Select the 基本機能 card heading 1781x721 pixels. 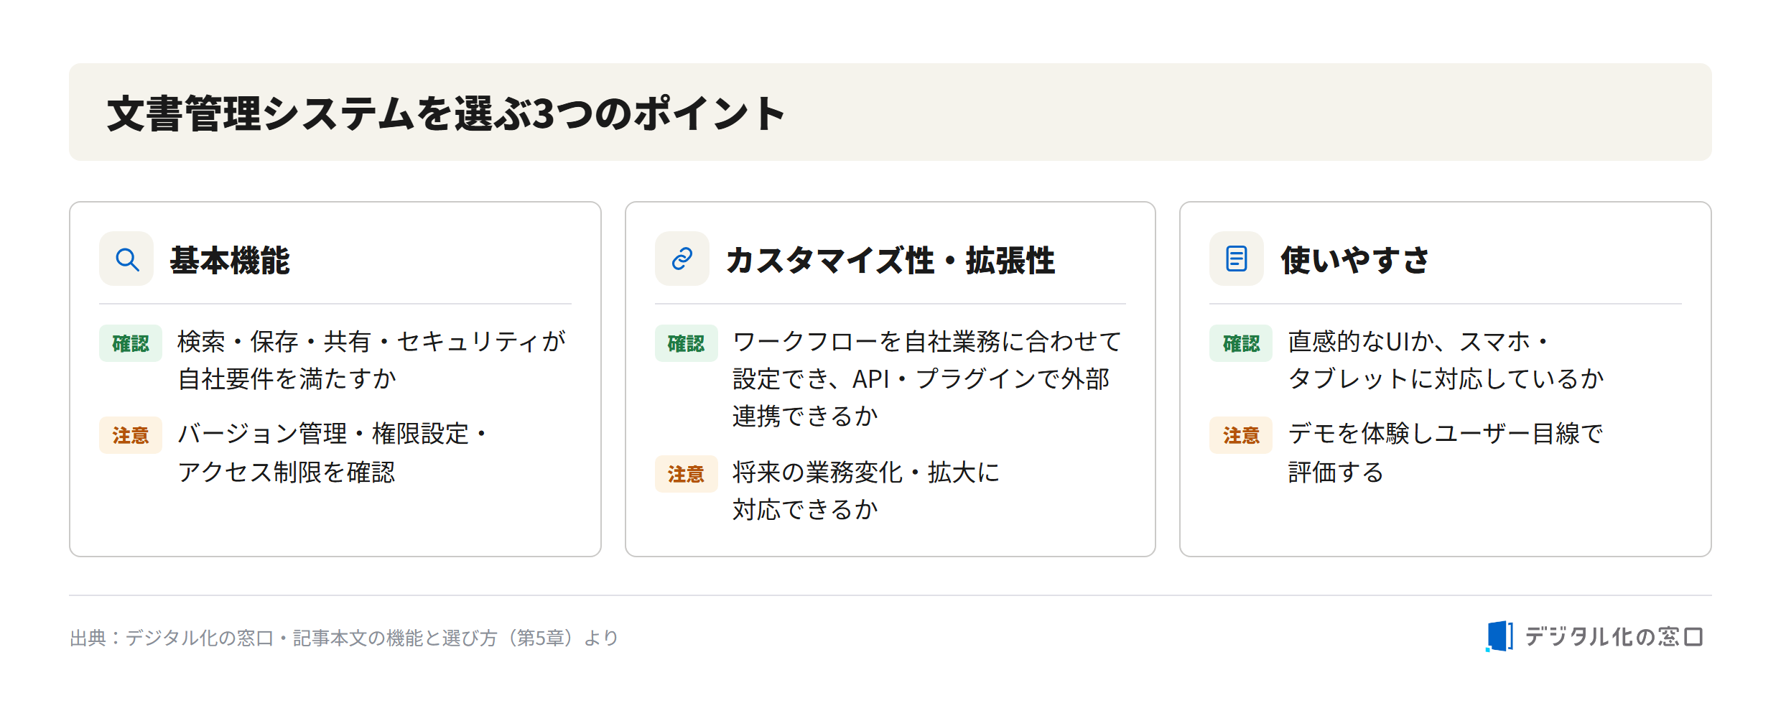230,260
